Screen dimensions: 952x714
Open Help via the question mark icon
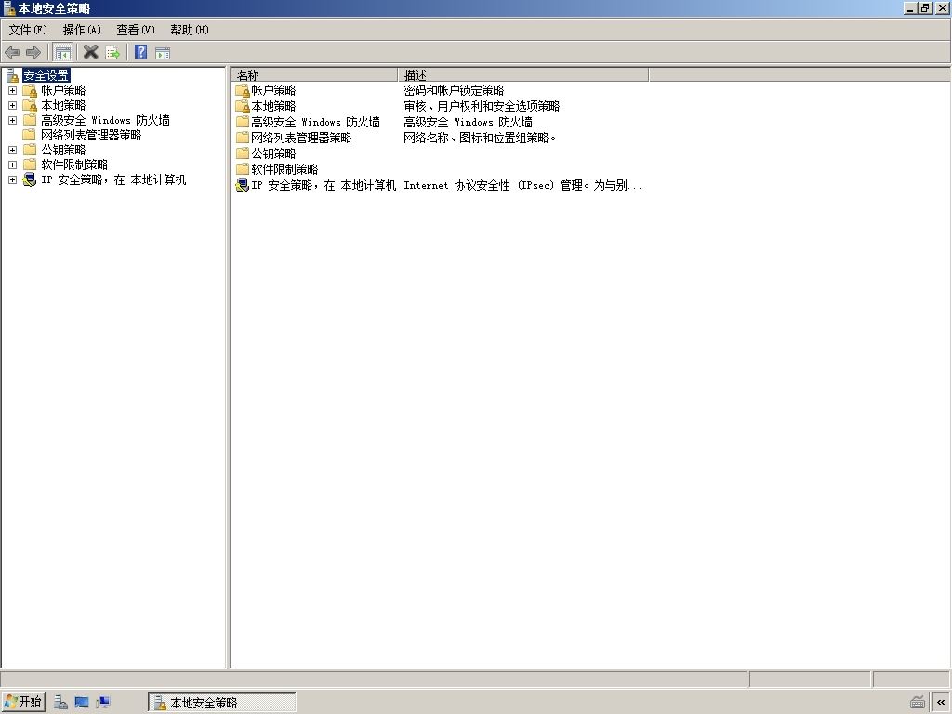pos(141,53)
